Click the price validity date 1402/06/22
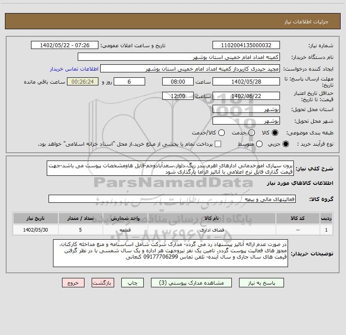Screen dimensions: 346x335 click(246, 96)
